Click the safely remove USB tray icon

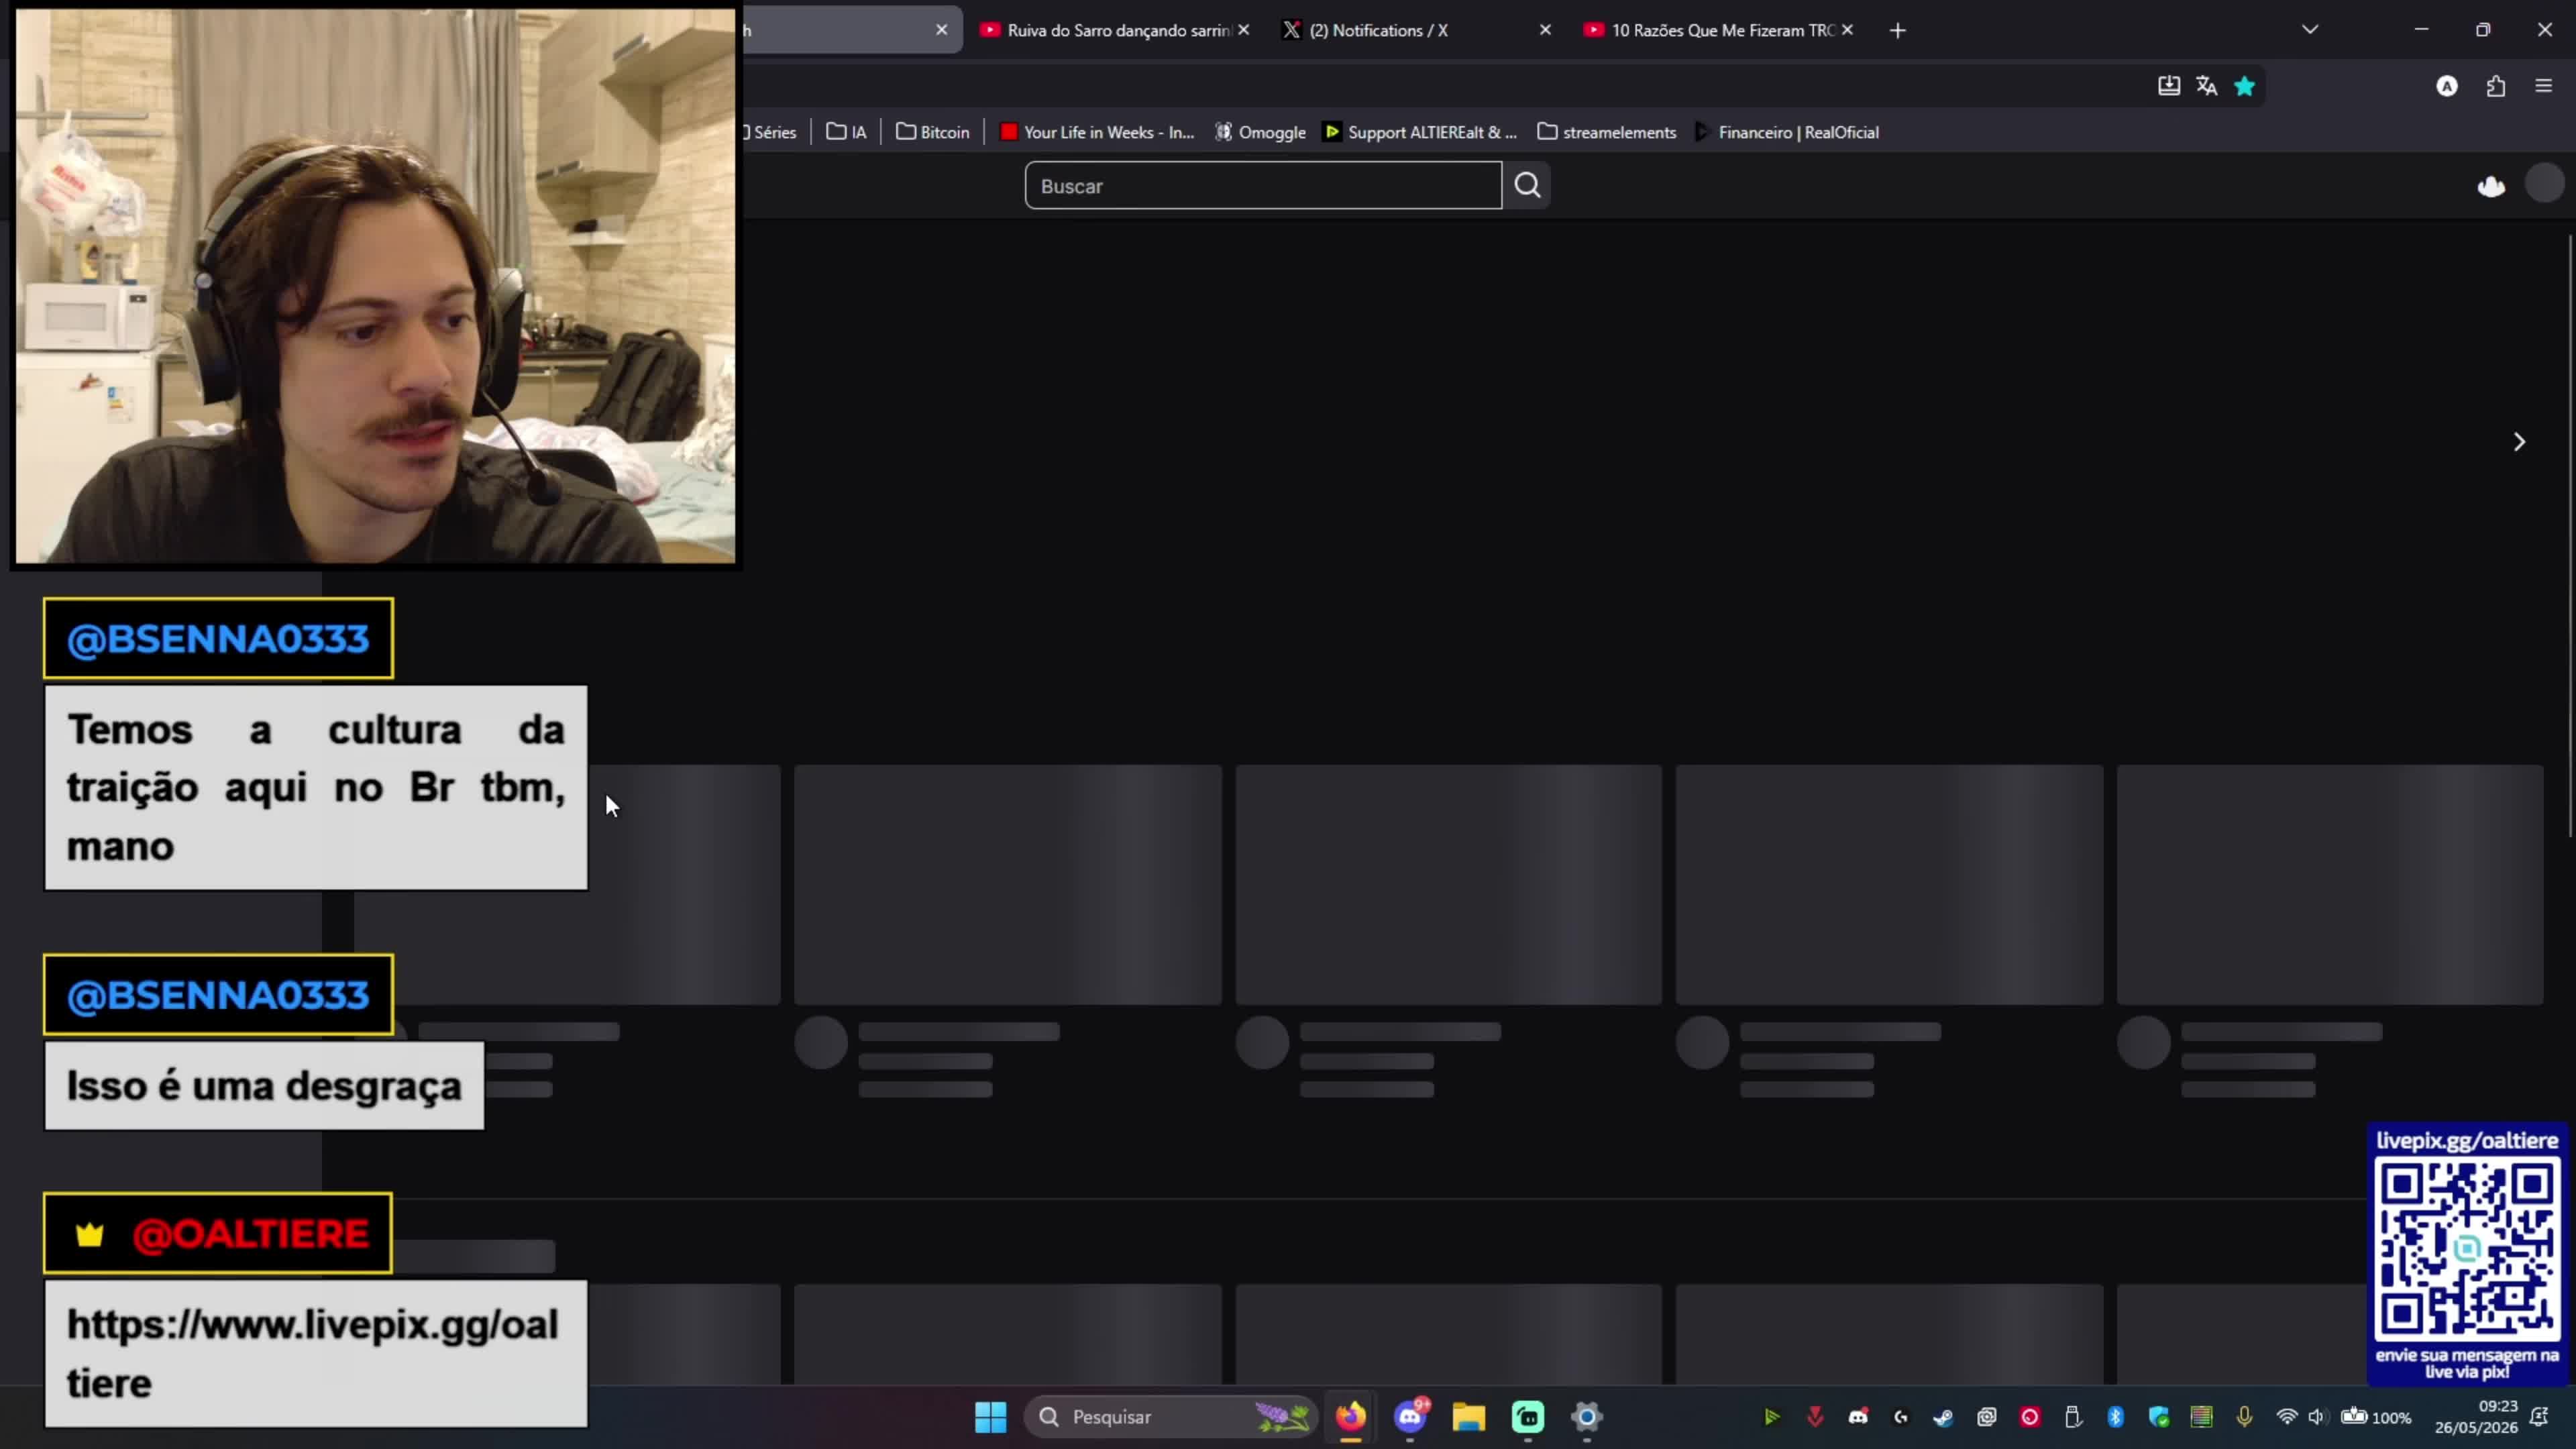tap(2072, 1416)
